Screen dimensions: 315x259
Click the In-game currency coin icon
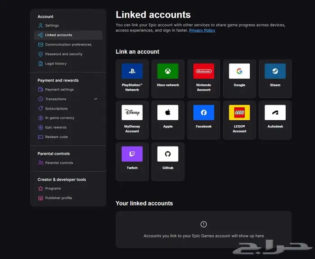[40, 118]
